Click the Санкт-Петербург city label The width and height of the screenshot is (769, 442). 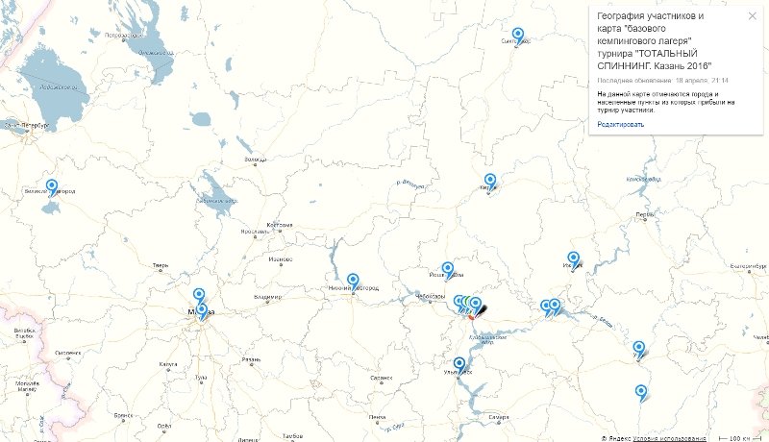[26, 126]
